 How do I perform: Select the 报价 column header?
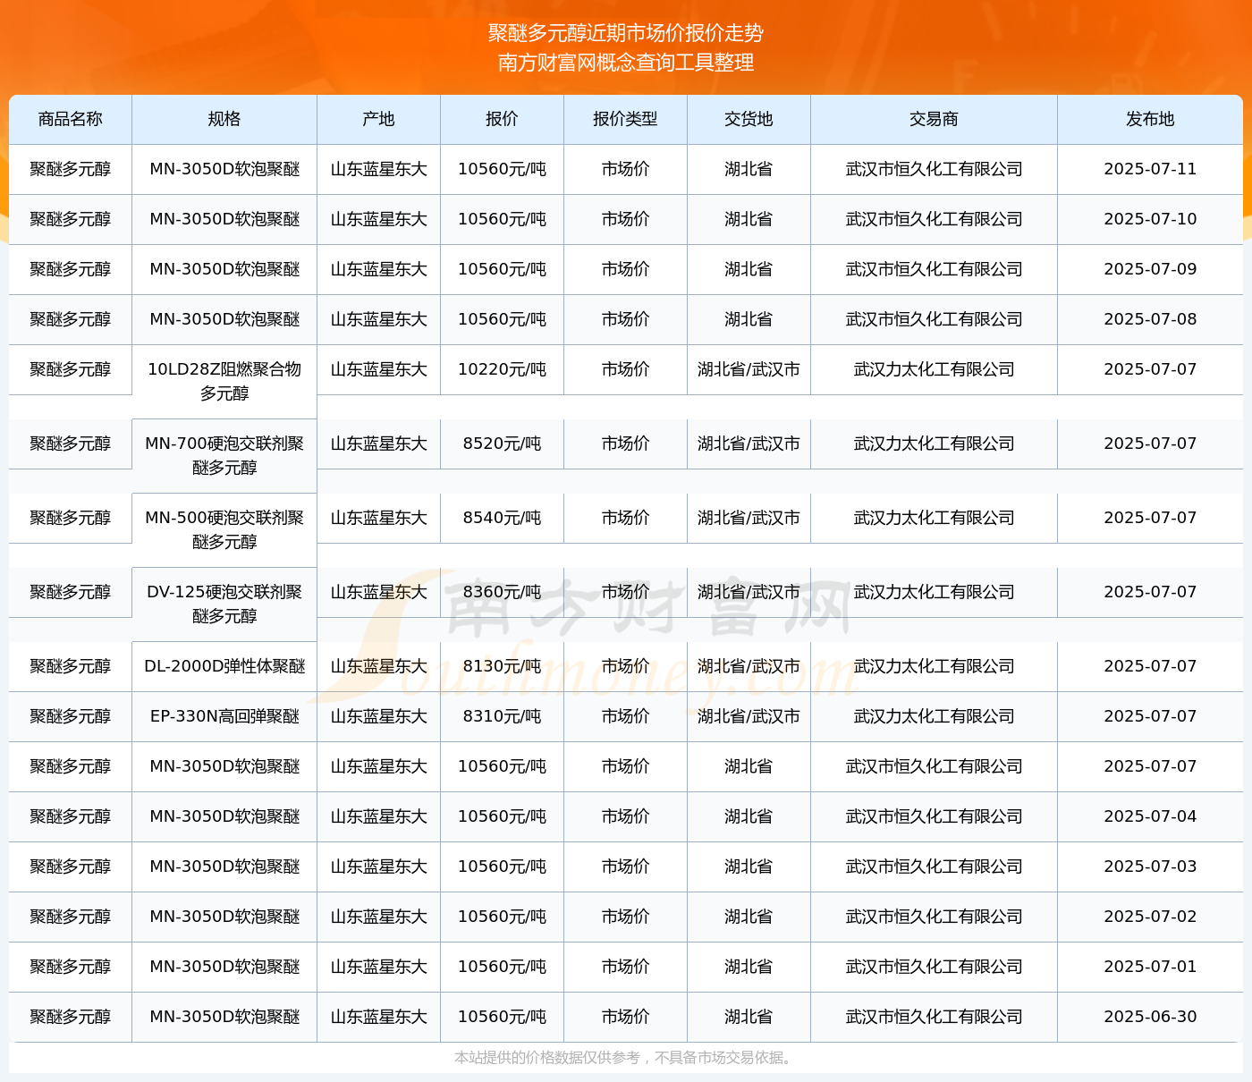click(503, 119)
